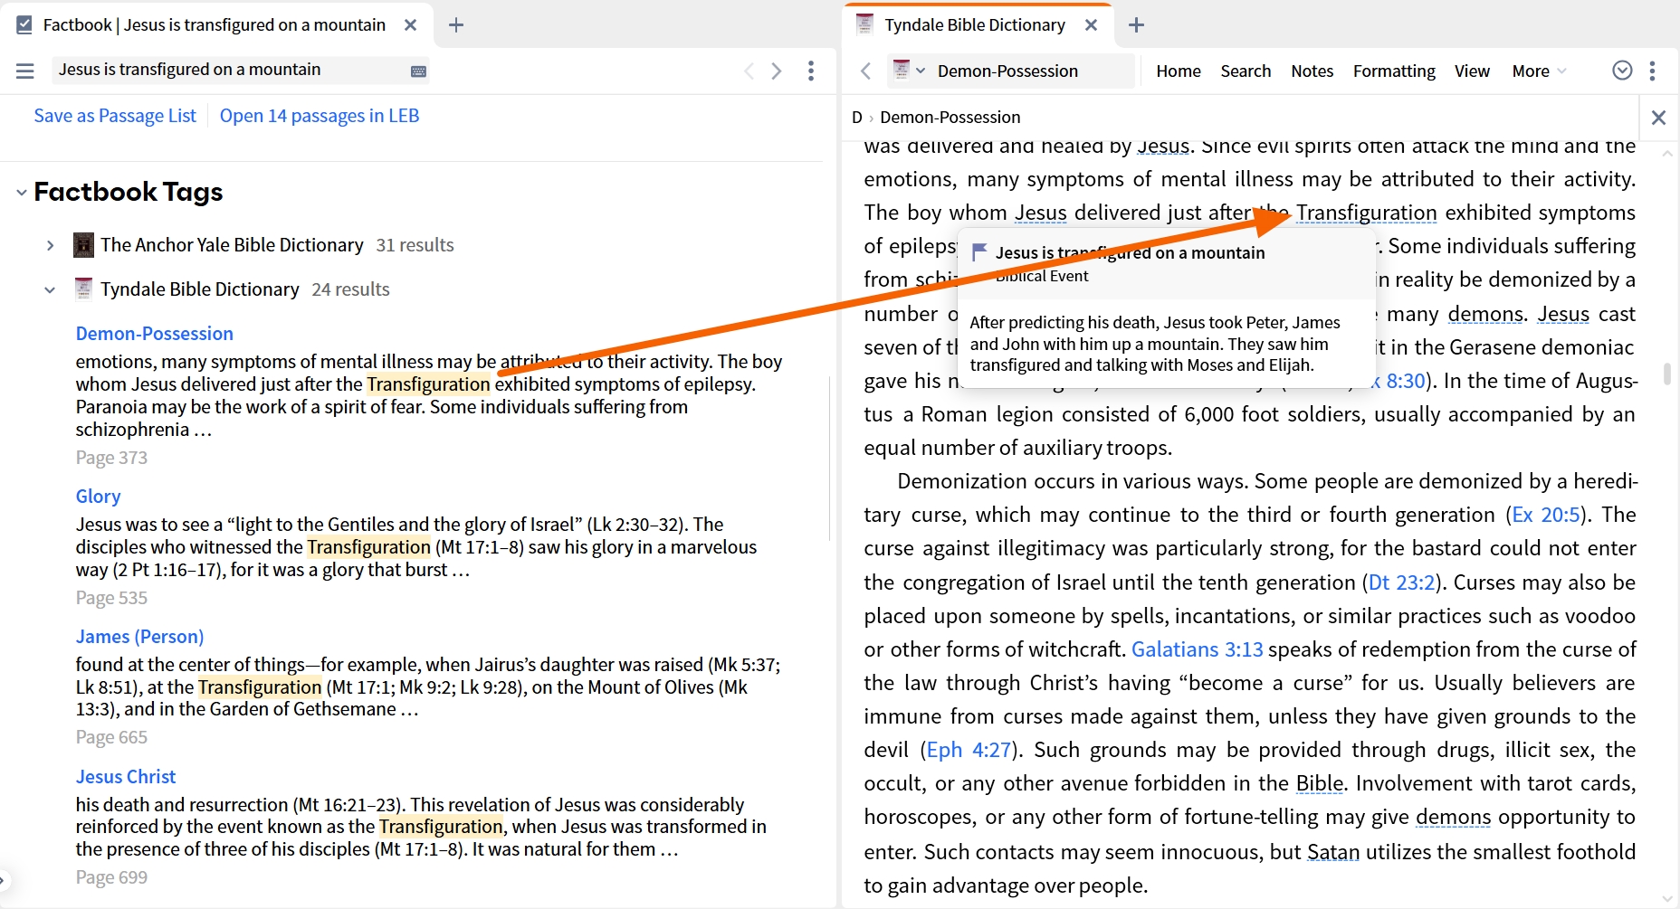Screen dimensions: 1680x909
Task: Click the Galatians 3:13 reference link
Action: (x=1198, y=649)
